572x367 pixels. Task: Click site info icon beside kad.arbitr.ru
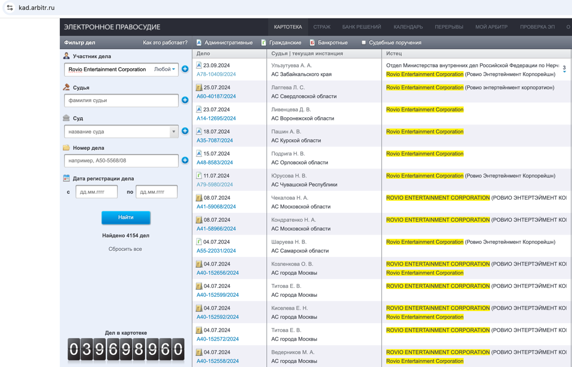(x=10, y=7)
